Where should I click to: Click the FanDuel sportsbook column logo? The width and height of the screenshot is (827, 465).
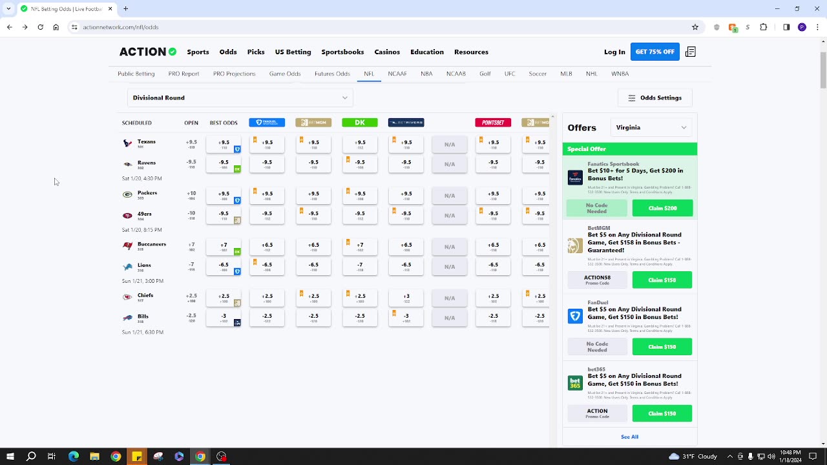click(x=267, y=123)
